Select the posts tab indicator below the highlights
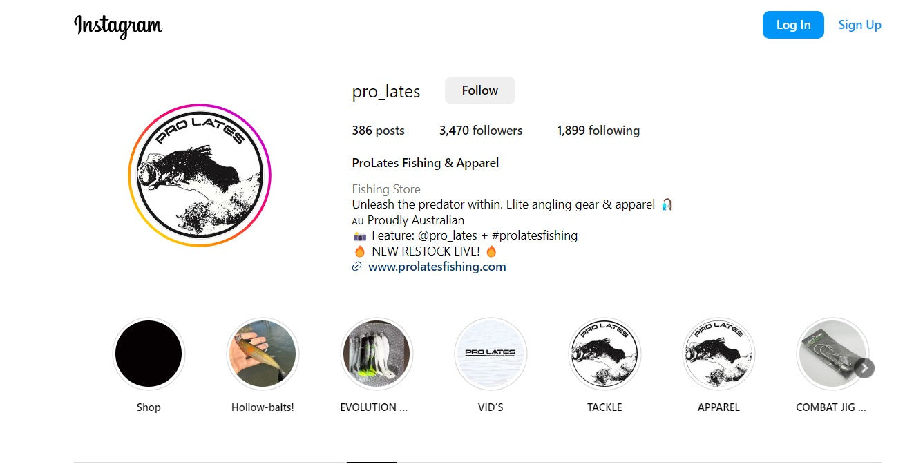This screenshot has height=471, width=914. 372,462
